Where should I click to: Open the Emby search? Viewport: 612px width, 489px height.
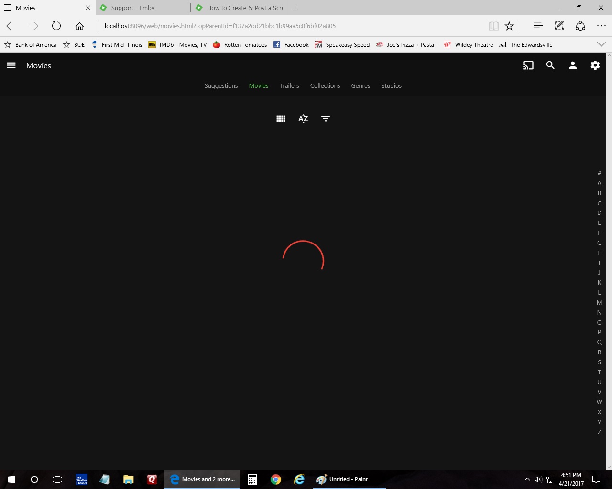pyautogui.click(x=550, y=65)
